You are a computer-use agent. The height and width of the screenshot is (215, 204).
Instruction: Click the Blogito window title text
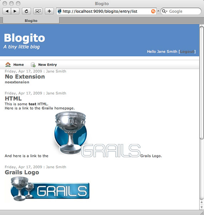point(102,4)
